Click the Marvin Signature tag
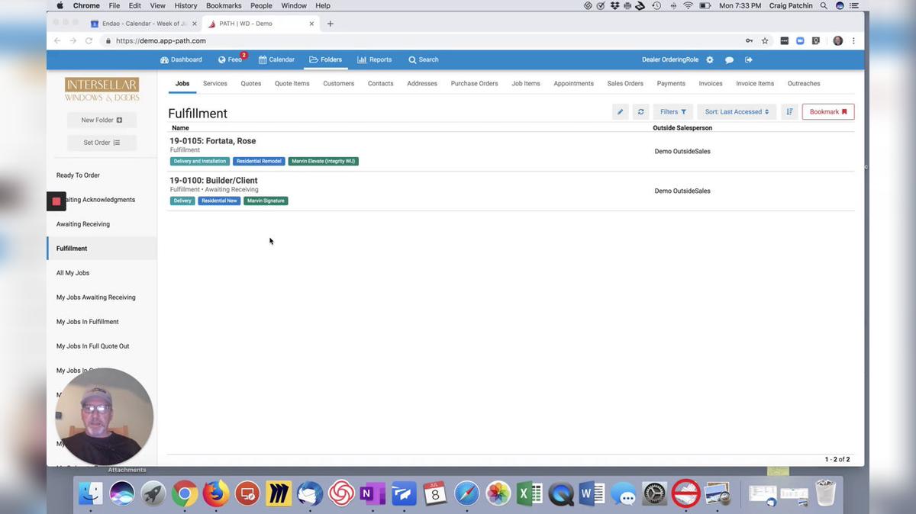 pos(266,201)
